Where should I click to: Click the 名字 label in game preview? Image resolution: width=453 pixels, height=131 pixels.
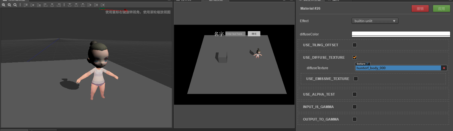tap(219, 34)
